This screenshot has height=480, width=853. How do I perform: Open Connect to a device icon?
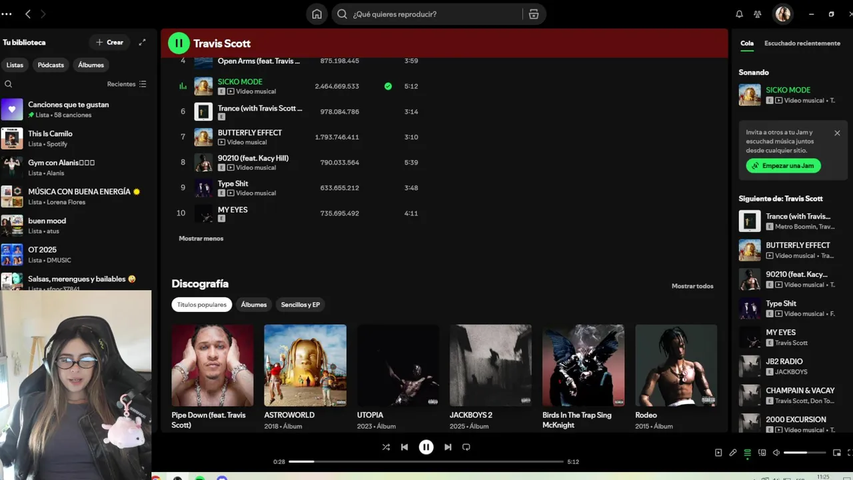pos(762,453)
